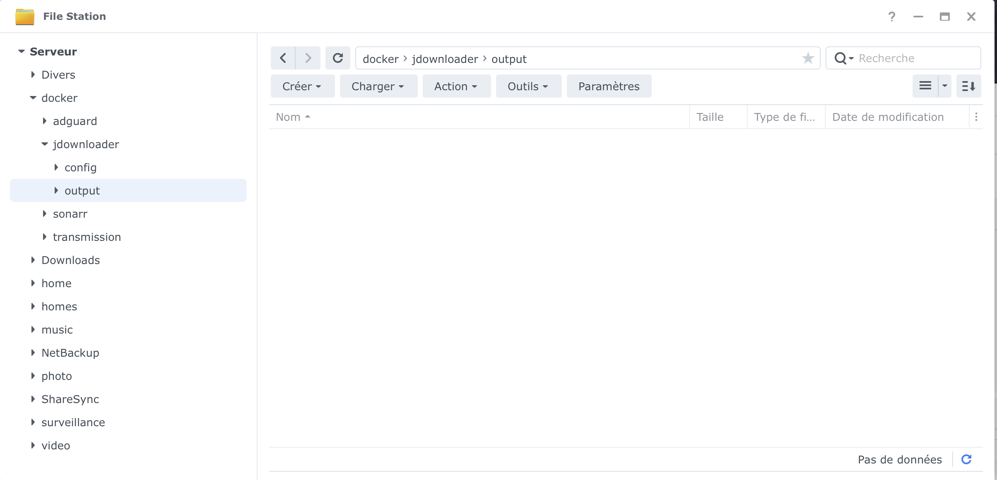The image size is (997, 480).
Task: Open the Outils menu
Action: (x=528, y=86)
